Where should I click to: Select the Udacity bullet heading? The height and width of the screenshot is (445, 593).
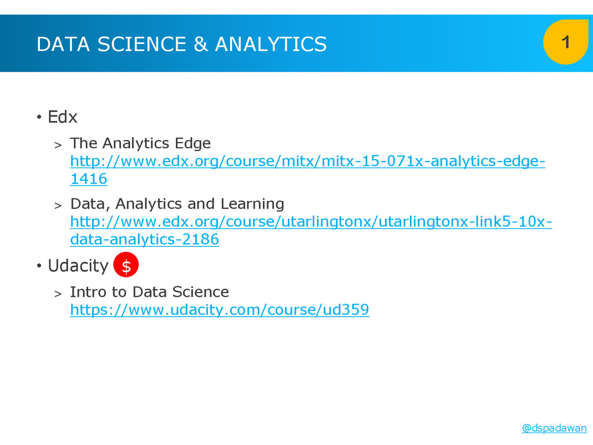[78, 266]
